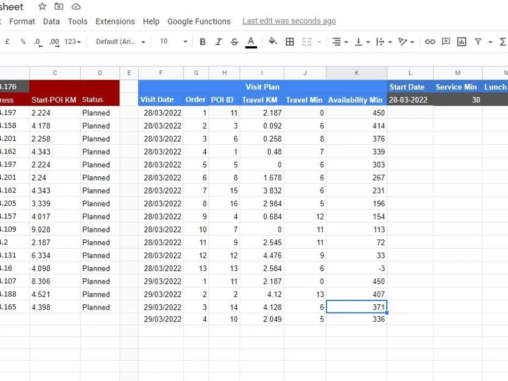Select the Travel KM cell 4.476
This screenshot has height=381, width=508.
tap(262, 256)
